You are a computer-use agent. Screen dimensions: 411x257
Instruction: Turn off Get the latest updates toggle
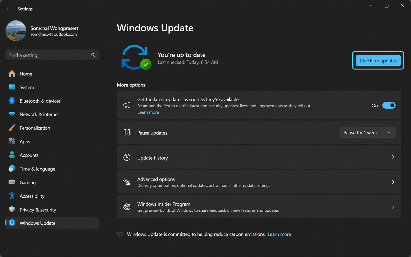[389, 105]
